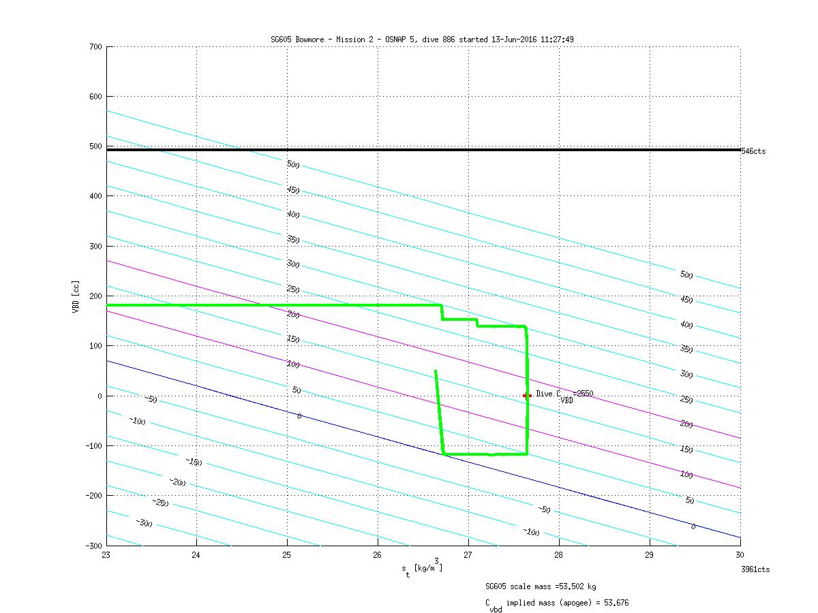Select the '546cts' label beside black line
The width and height of the screenshot is (818, 613).
(753, 151)
